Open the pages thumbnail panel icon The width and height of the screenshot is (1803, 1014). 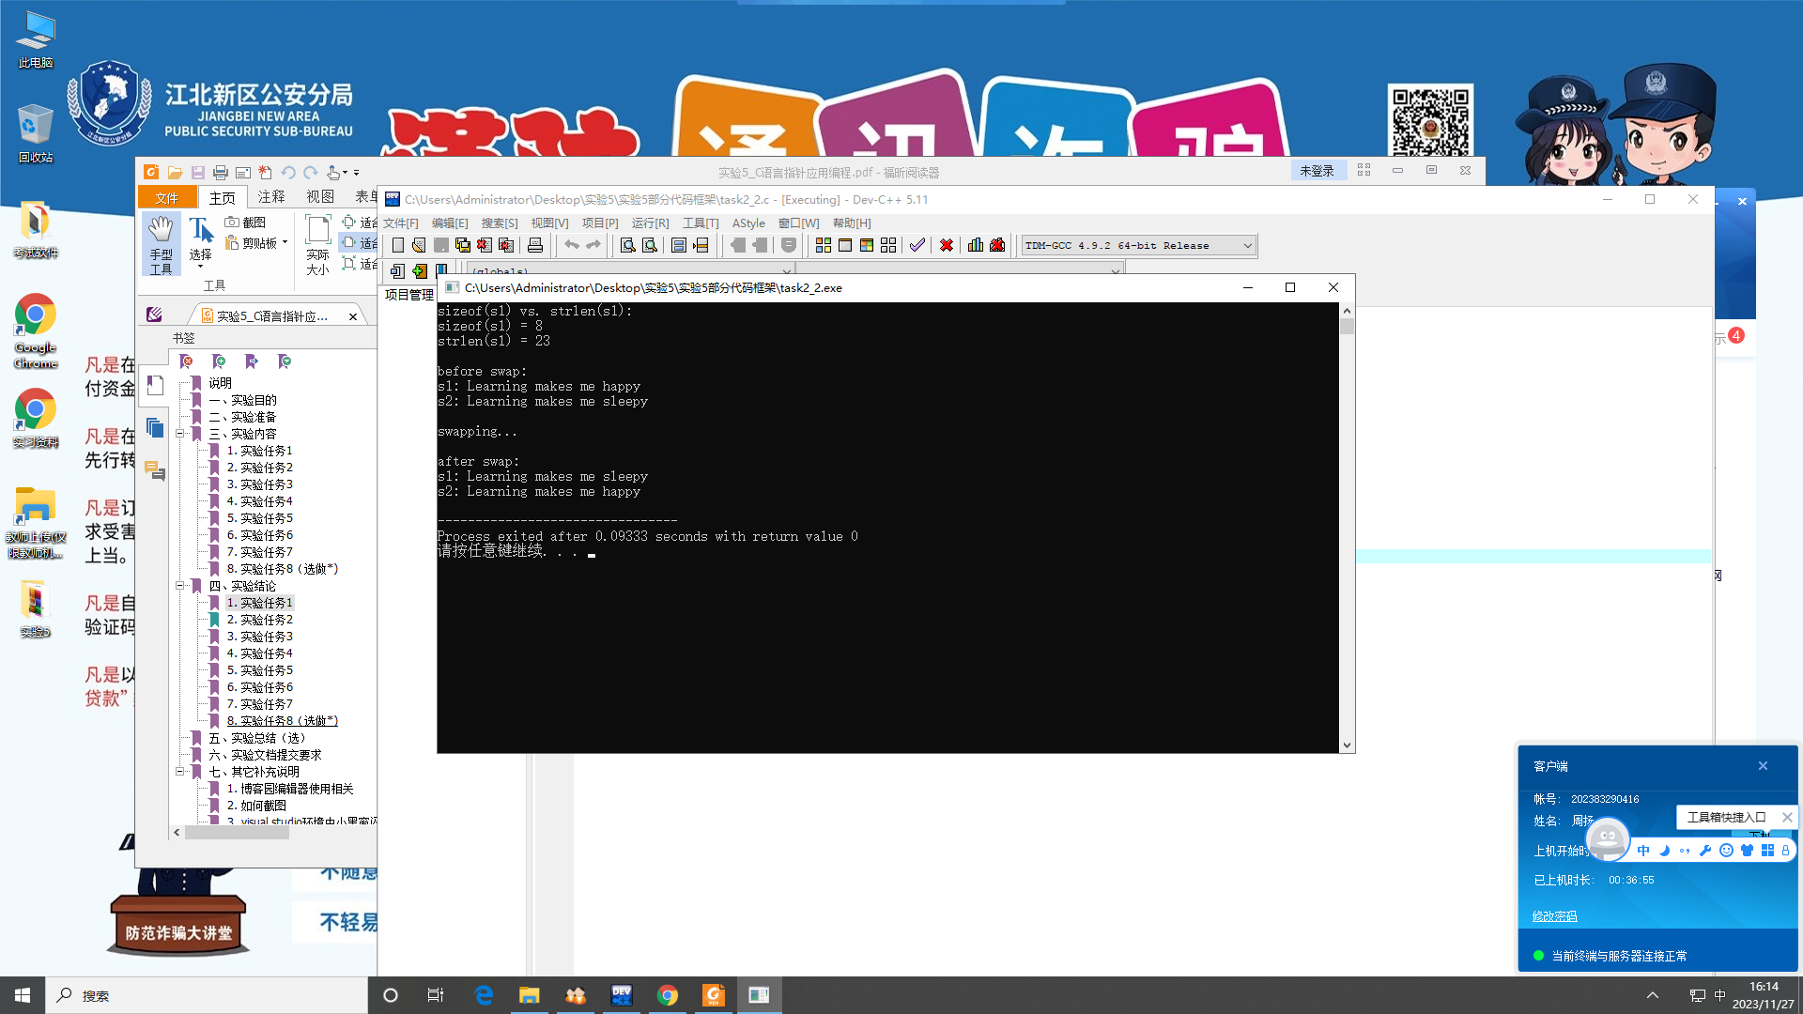pos(155,429)
